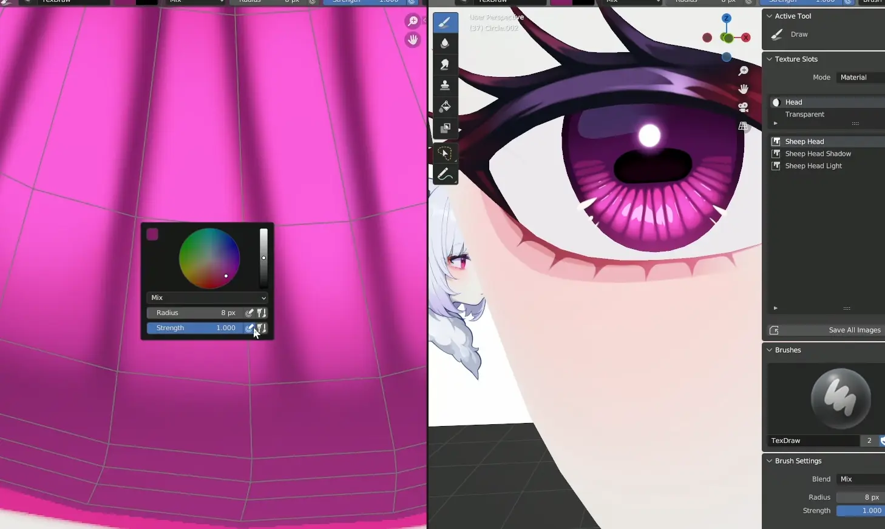Select the Annotate pencil tool
The image size is (885, 529).
point(445,175)
